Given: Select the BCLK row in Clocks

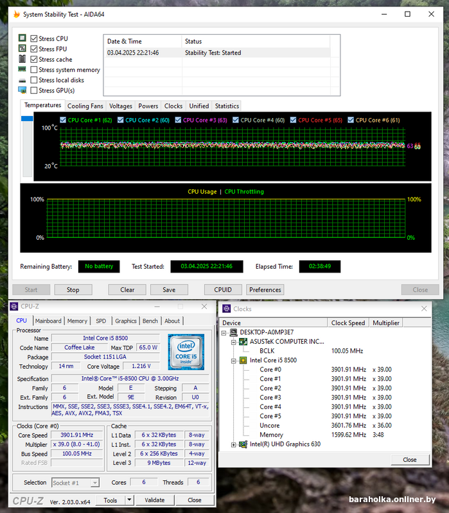Looking at the screenshot, I should coord(326,351).
